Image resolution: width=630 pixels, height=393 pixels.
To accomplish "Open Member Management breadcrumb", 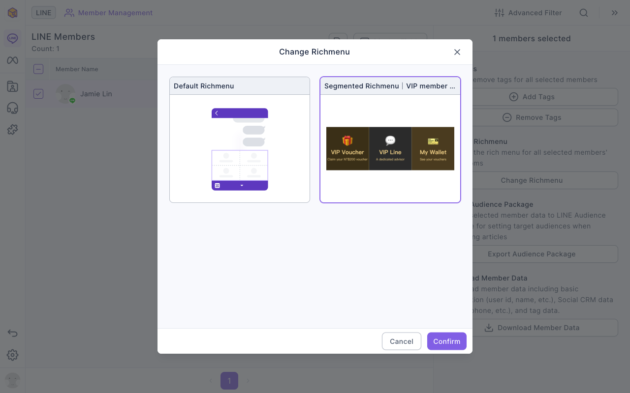I will click(x=109, y=13).
